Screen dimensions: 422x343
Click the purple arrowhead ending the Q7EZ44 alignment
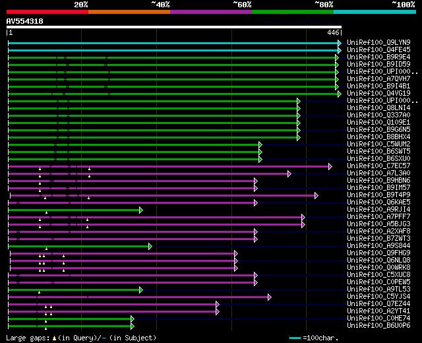[x=218, y=305]
